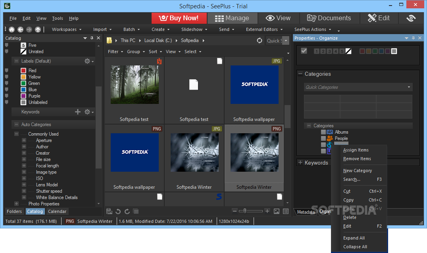427x253 pixels.
Task: Click the People category icon
Action: click(x=330, y=138)
